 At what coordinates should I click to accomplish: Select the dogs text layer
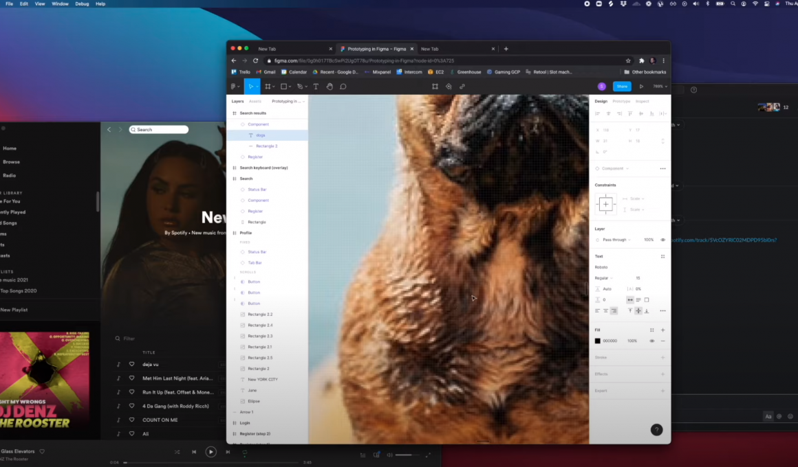261,135
